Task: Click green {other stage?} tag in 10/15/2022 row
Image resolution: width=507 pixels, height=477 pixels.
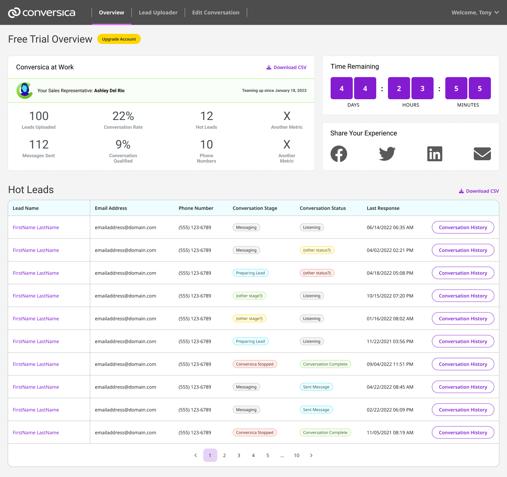Action: (x=249, y=296)
